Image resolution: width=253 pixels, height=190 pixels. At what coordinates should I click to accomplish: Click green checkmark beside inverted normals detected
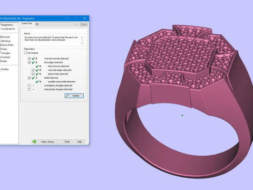pyautogui.click(x=33, y=59)
